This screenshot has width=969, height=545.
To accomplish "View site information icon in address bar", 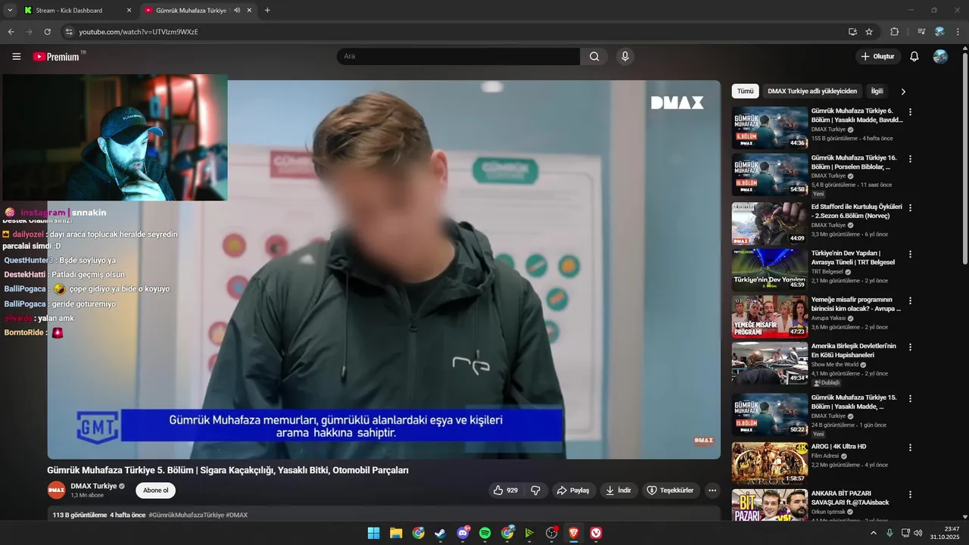I will (x=69, y=32).
